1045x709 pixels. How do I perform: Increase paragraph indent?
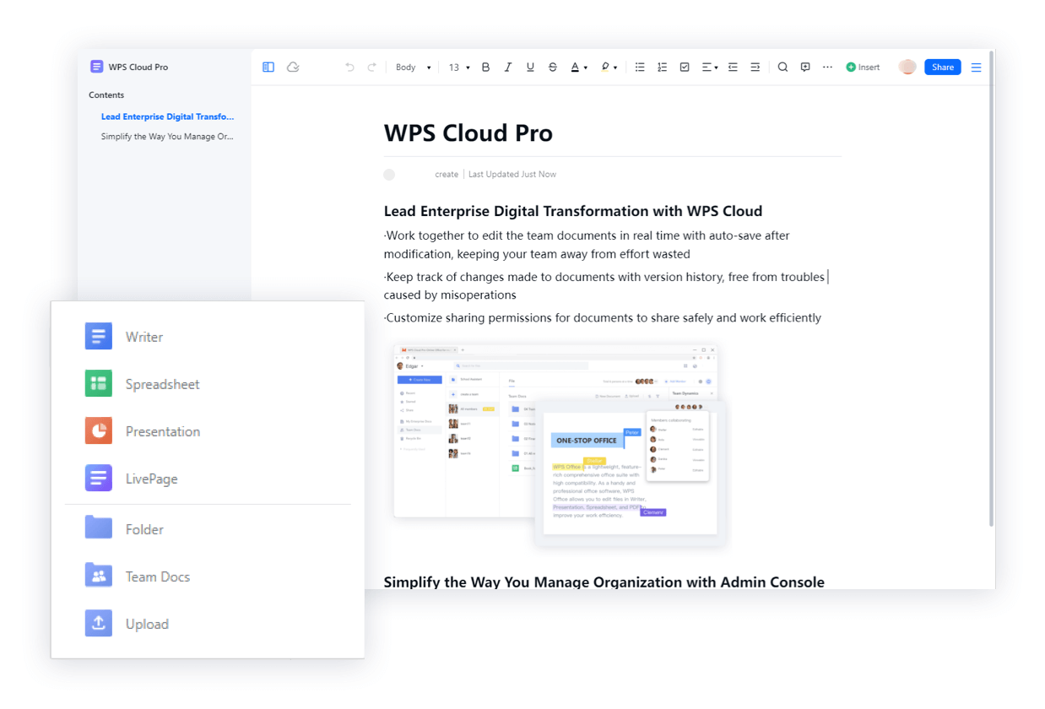(755, 68)
